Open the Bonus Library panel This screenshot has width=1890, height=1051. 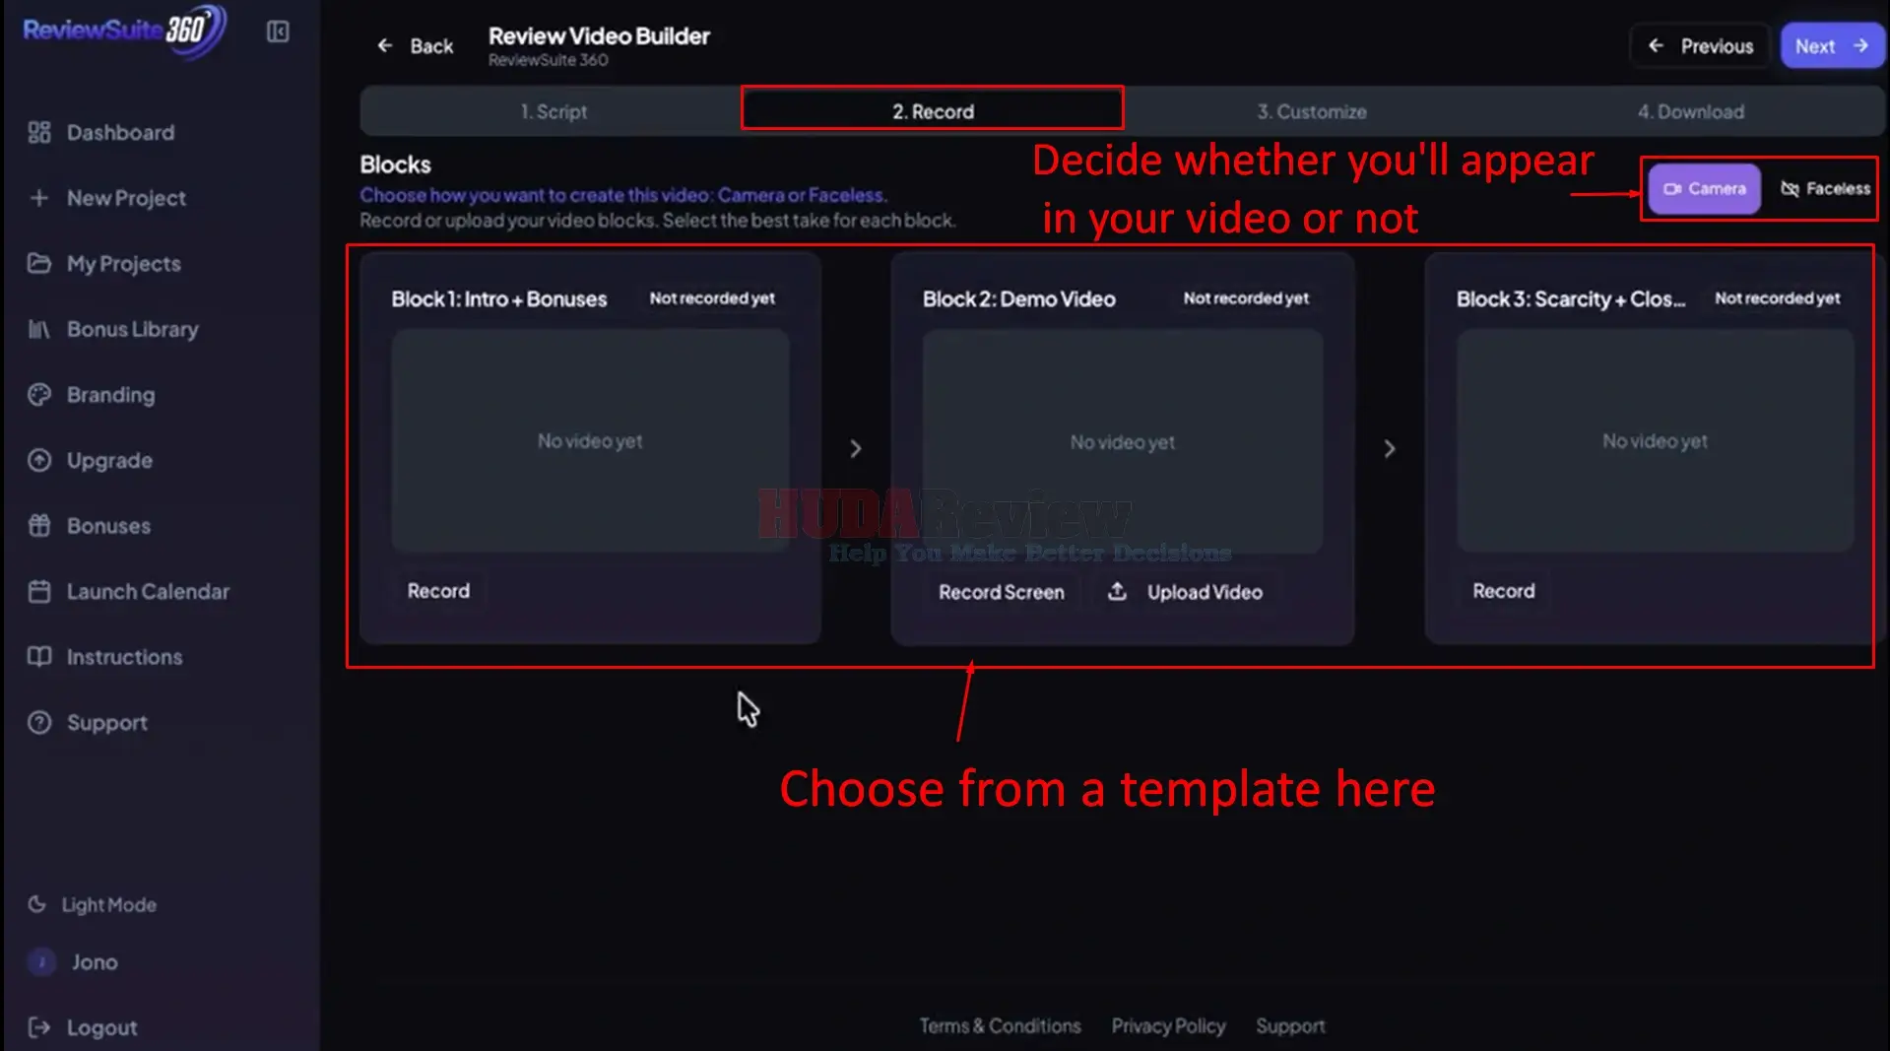(x=133, y=329)
